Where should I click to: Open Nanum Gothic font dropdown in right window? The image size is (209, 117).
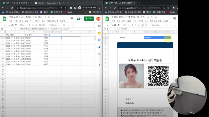(157, 25)
